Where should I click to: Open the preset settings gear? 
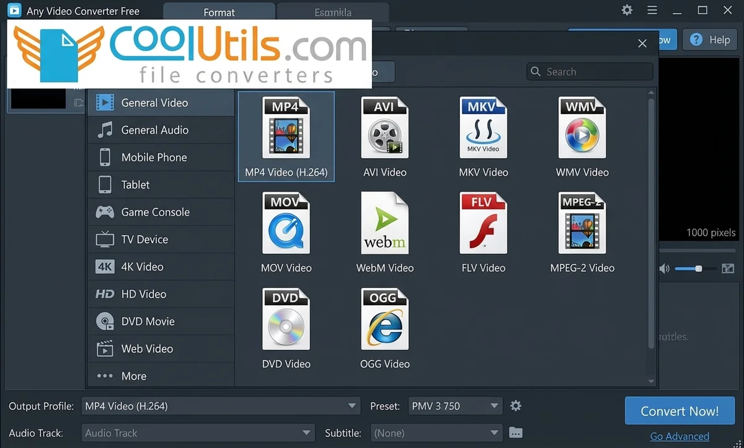515,406
